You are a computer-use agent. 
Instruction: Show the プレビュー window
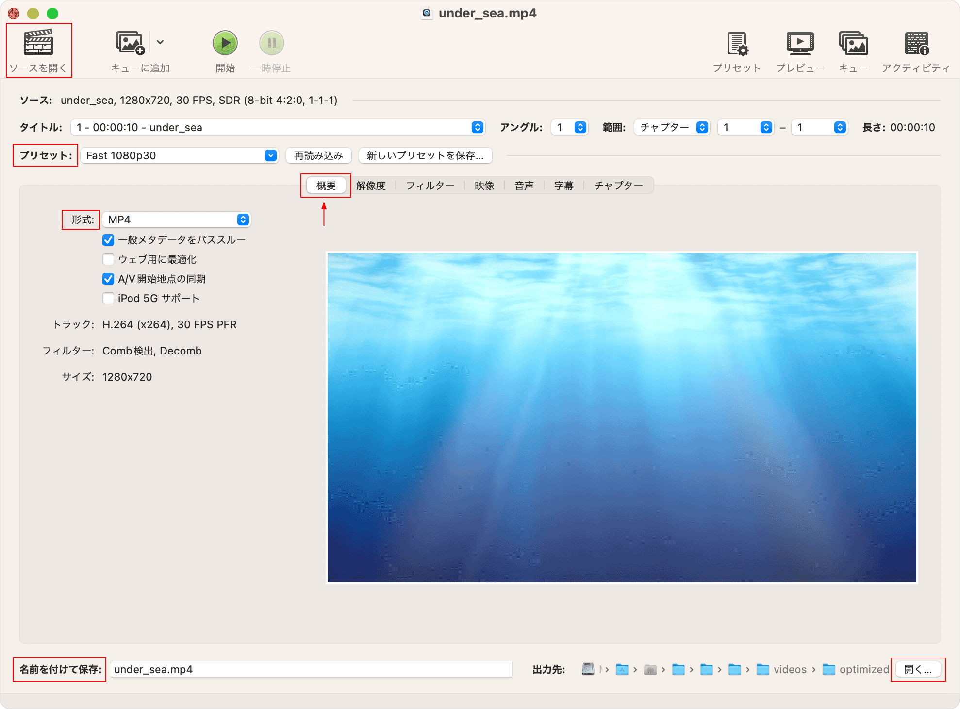(800, 44)
